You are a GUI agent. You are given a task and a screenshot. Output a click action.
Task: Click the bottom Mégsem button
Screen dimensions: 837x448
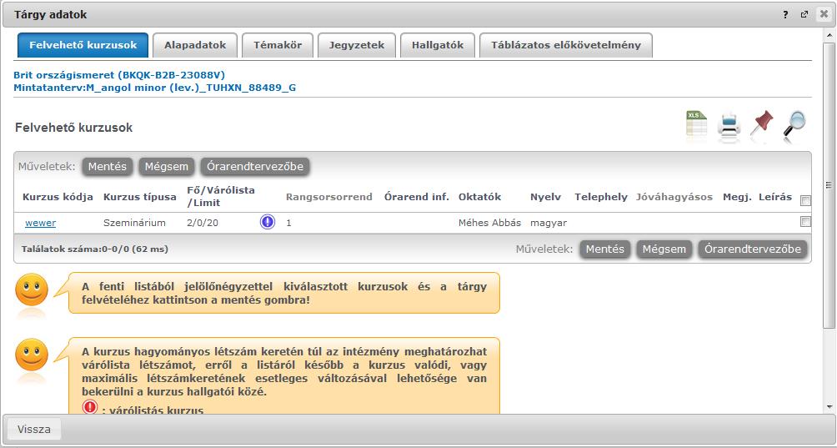[x=664, y=249]
